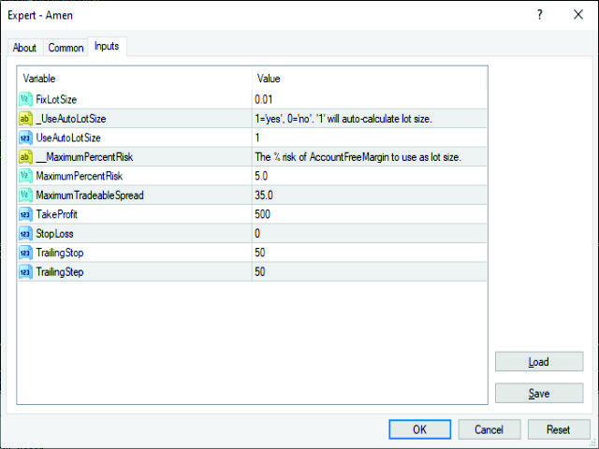Click the integer-type icon beside TakeProfit

[25, 214]
